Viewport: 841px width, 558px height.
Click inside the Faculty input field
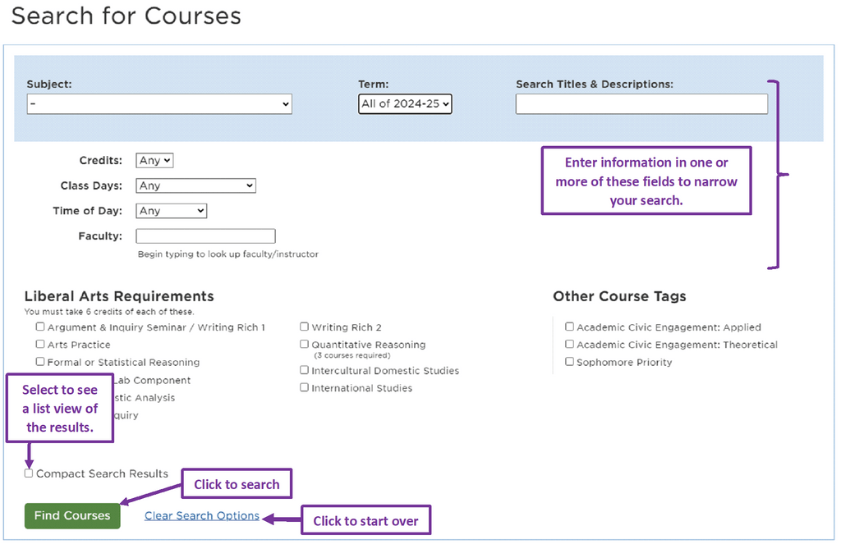[205, 236]
